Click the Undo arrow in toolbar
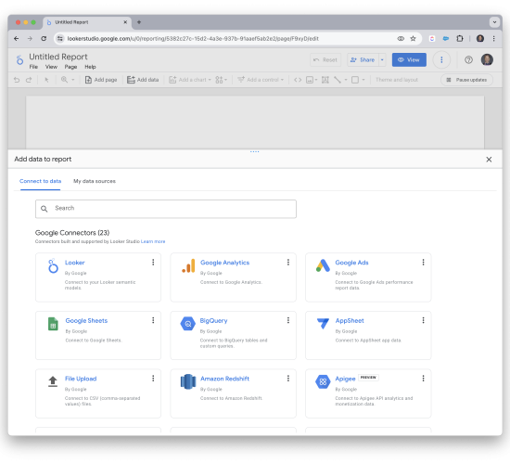510x464 pixels. click(x=17, y=80)
